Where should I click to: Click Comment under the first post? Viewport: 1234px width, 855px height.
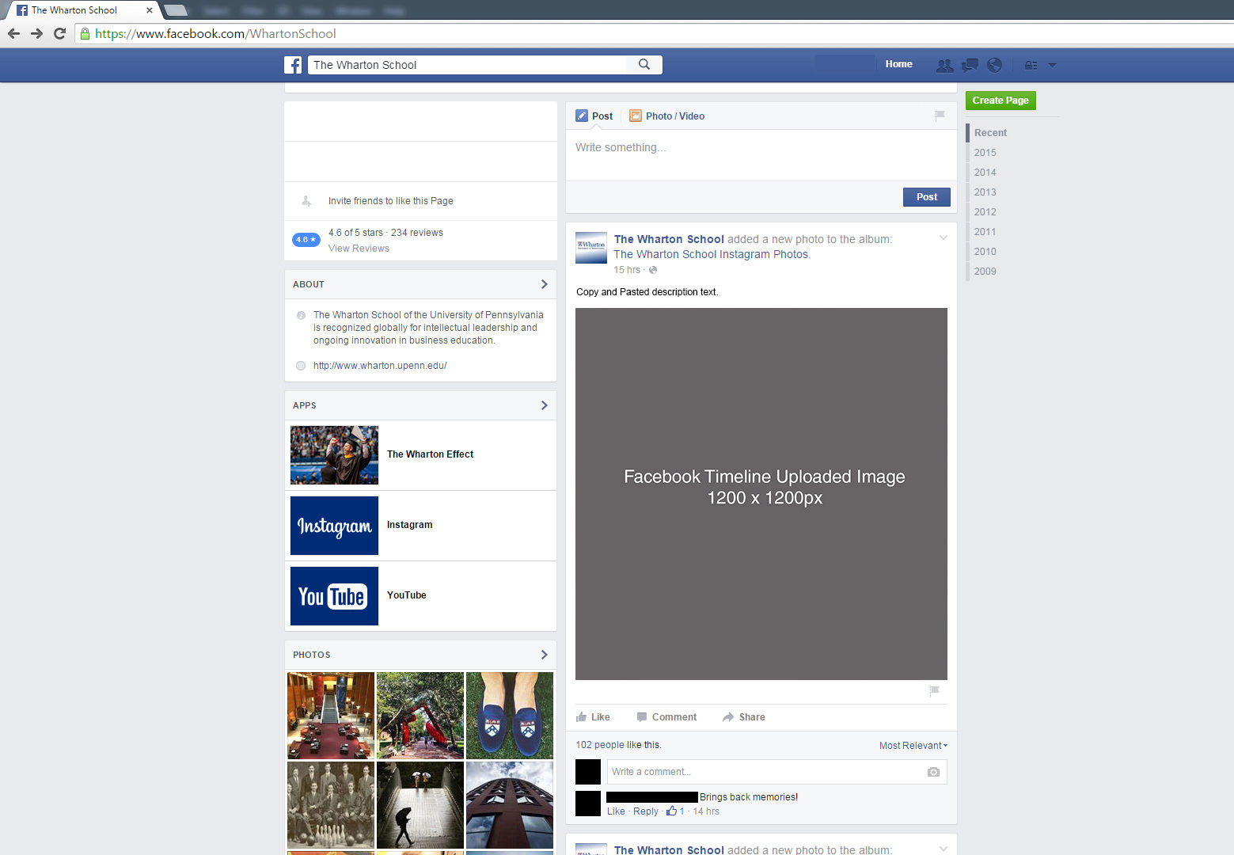pyautogui.click(x=666, y=717)
